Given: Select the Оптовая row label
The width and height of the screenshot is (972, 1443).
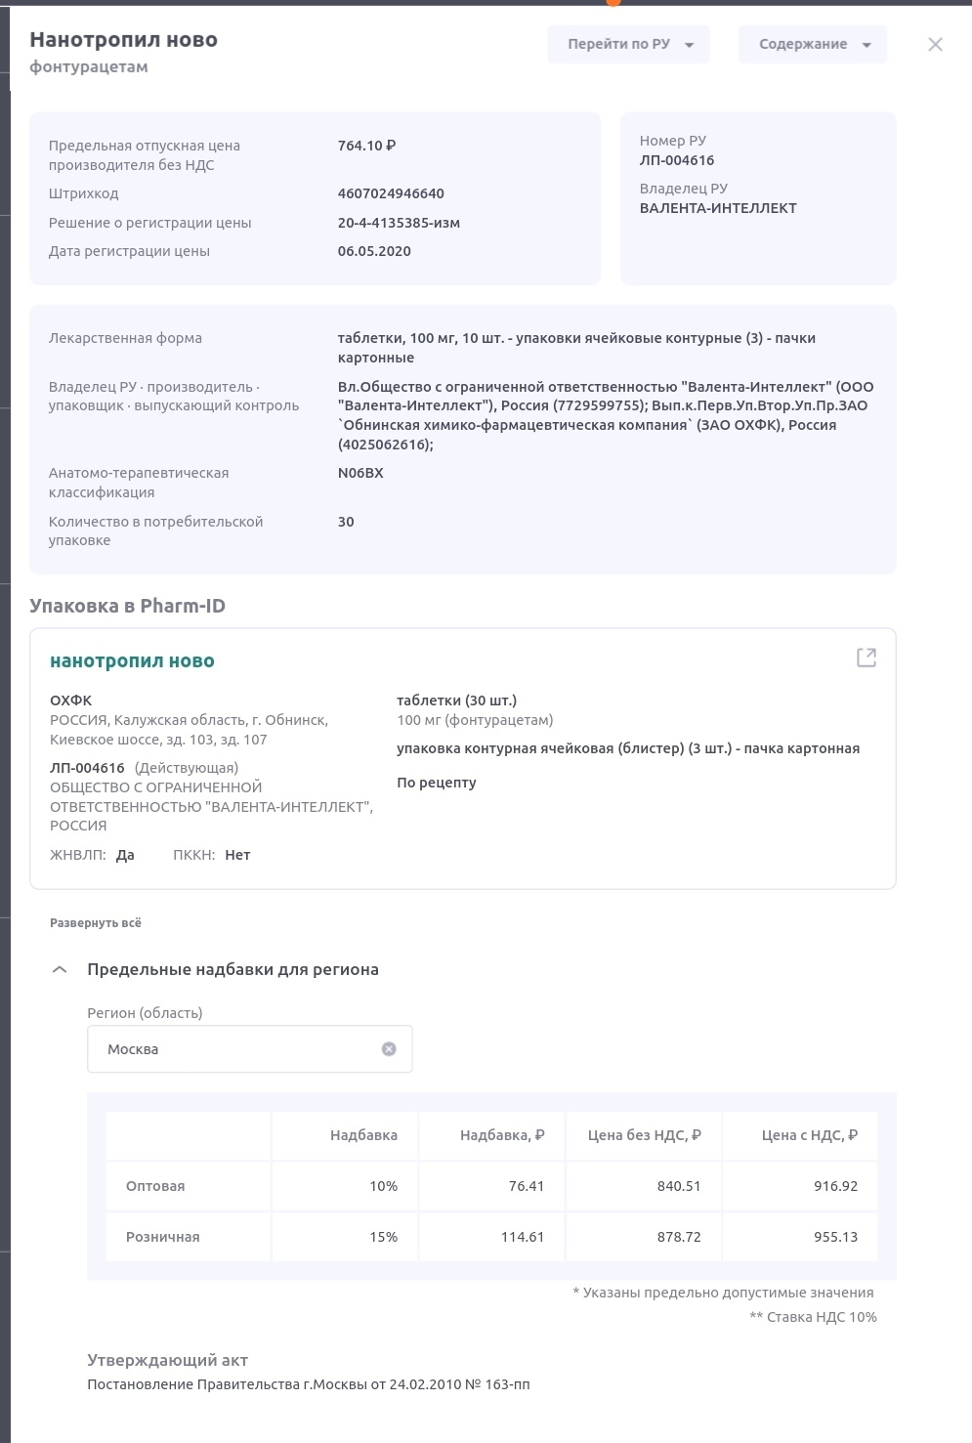Looking at the screenshot, I should [x=155, y=1186].
